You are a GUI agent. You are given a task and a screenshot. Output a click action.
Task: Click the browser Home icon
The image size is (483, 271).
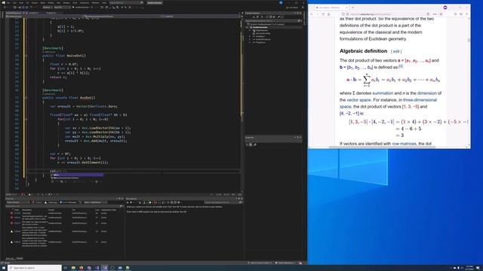[329, 14]
